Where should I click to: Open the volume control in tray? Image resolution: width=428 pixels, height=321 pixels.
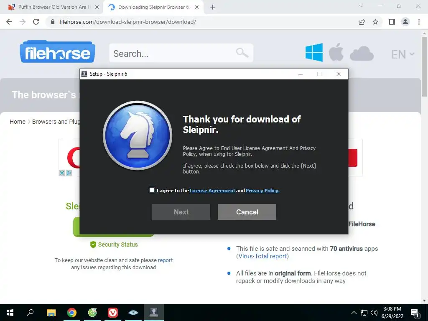click(x=374, y=313)
